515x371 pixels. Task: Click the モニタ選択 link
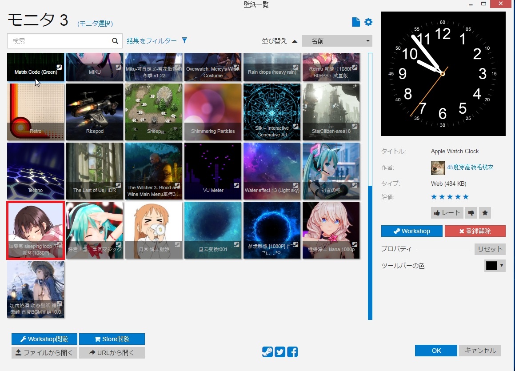point(95,24)
